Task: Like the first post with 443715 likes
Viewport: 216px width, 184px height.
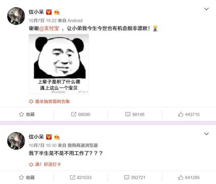Action: pyautogui.click(x=189, y=114)
